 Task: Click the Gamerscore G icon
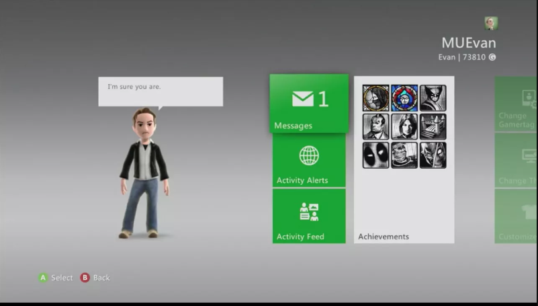coord(492,57)
